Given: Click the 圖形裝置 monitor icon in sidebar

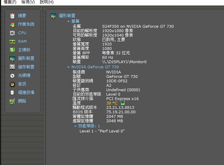Looking at the screenshot, I should tap(12, 59).
